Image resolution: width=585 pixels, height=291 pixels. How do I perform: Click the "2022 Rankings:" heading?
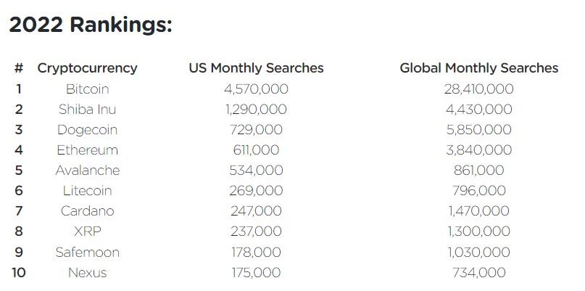[x=91, y=25]
